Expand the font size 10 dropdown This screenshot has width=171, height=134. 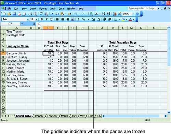37,19
